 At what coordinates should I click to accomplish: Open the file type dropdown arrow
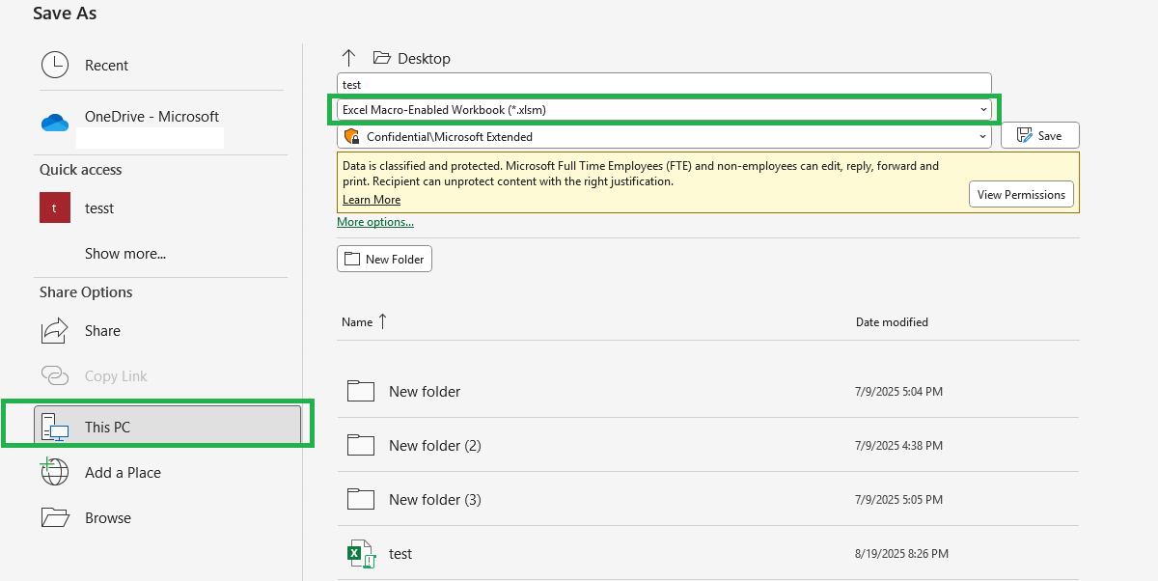[x=983, y=109]
